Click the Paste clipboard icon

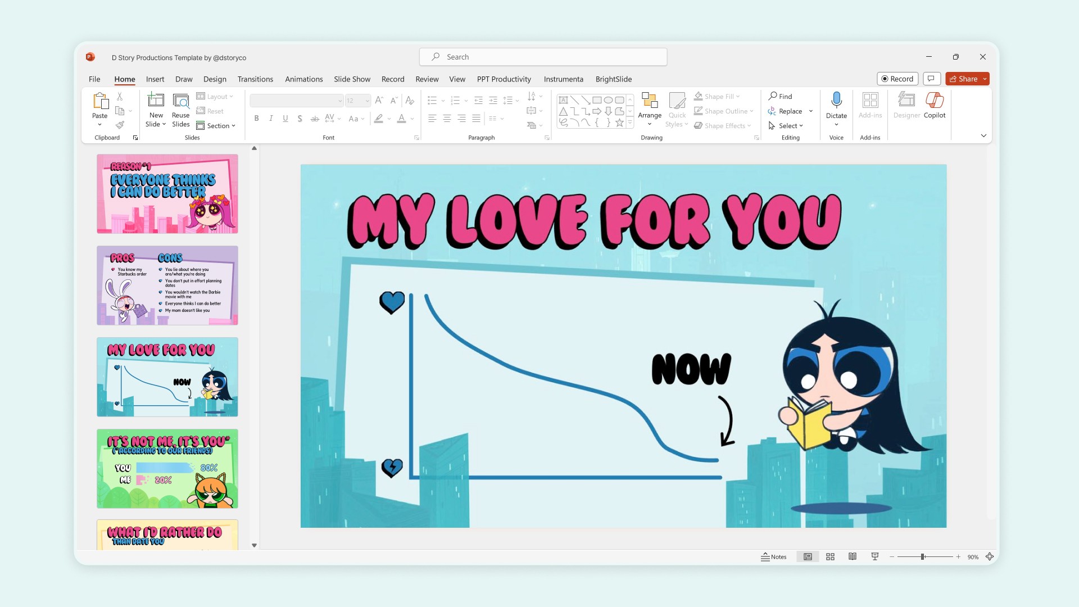pyautogui.click(x=100, y=101)
